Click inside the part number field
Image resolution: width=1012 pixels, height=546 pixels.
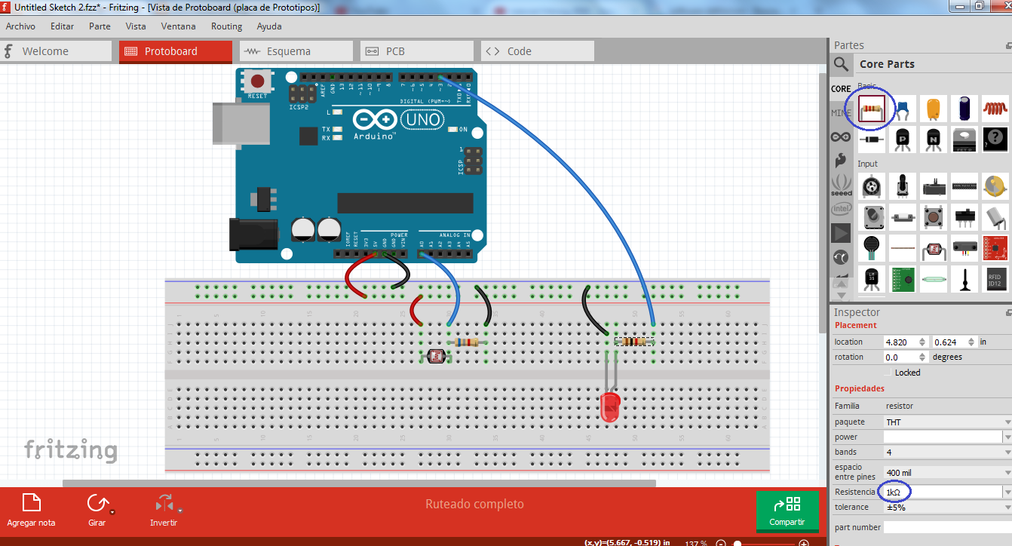[x=946, y=526]
